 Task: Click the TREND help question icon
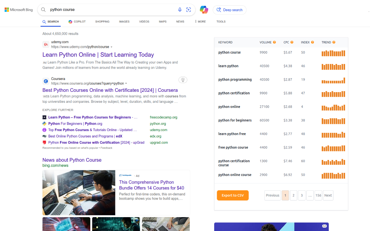(x=334, y=42)
